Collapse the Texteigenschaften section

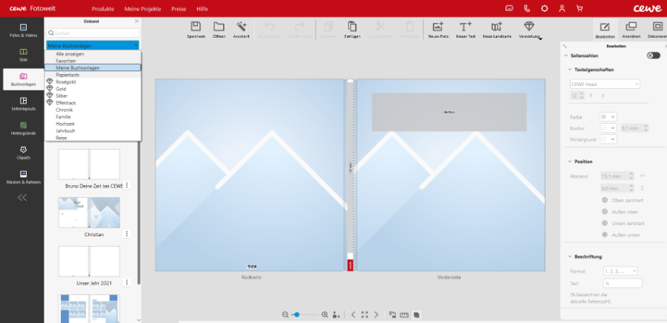point(571,70)
